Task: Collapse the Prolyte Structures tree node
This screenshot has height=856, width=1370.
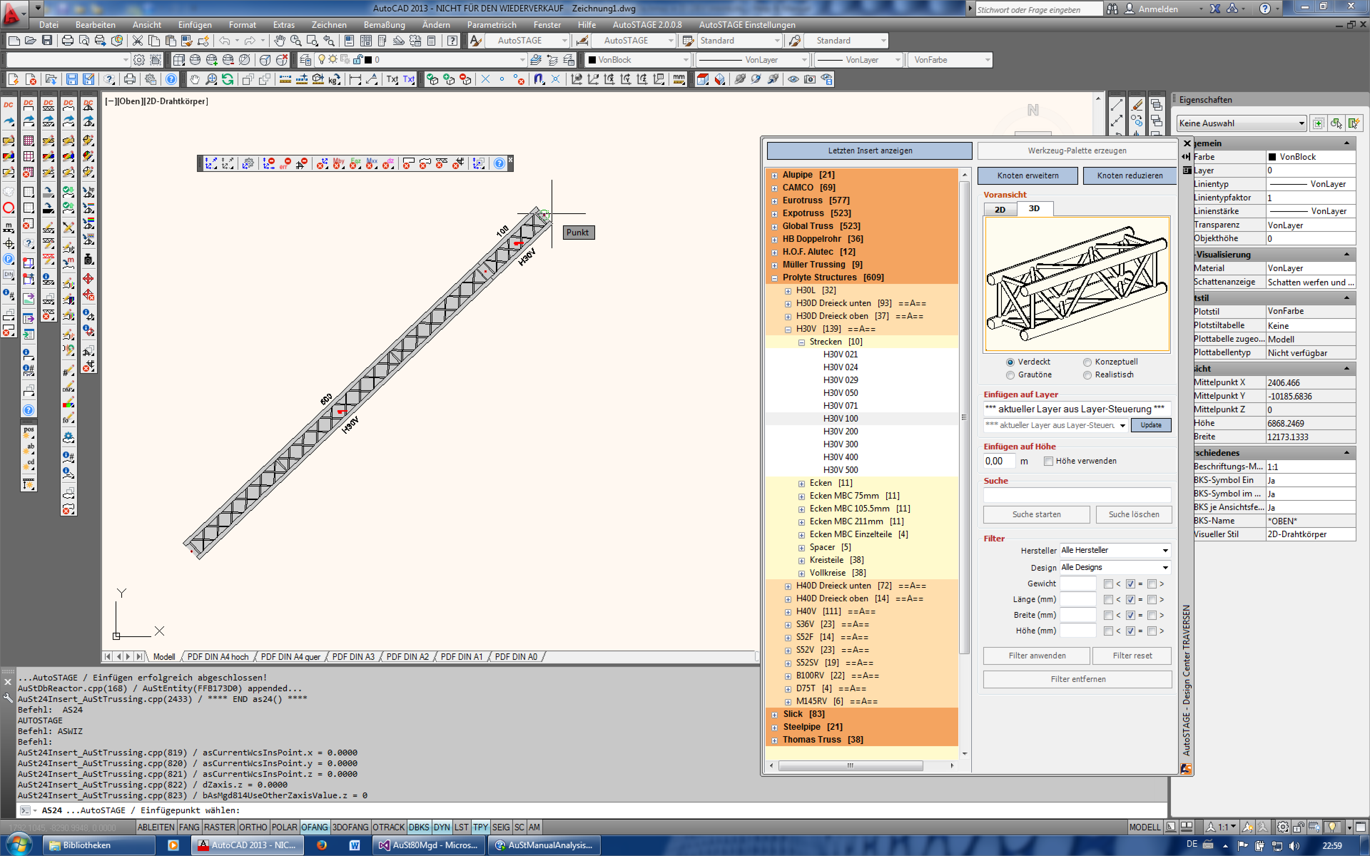Action: click(775, 278)
